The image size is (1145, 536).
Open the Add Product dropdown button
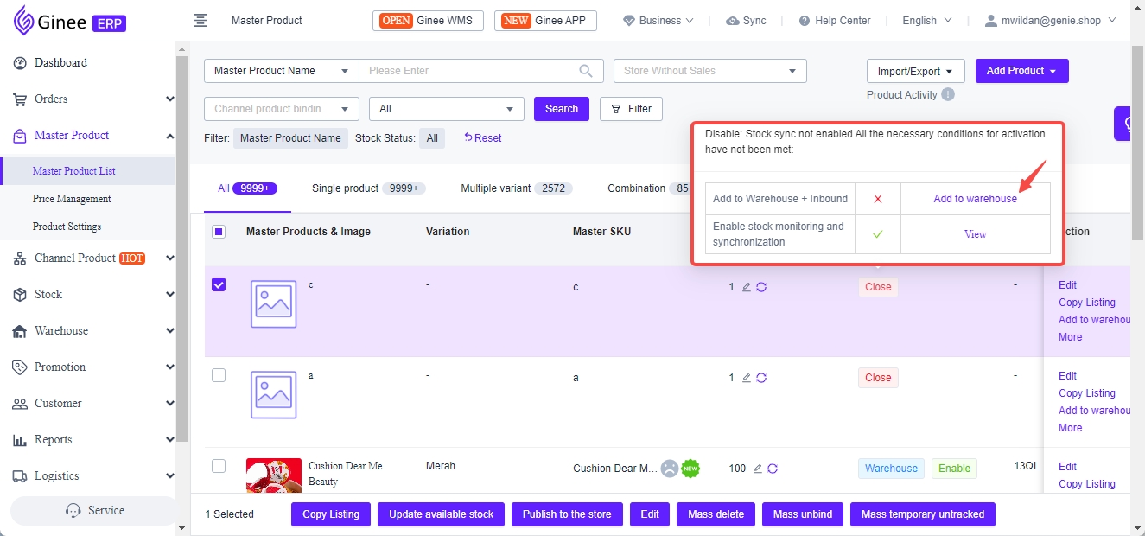(1021, 71)
